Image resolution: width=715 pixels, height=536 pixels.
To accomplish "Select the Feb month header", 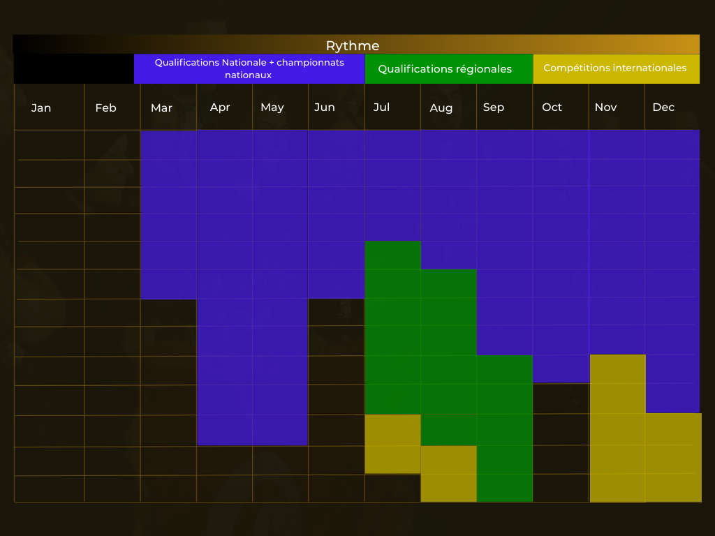I will [x=105, y=107].
